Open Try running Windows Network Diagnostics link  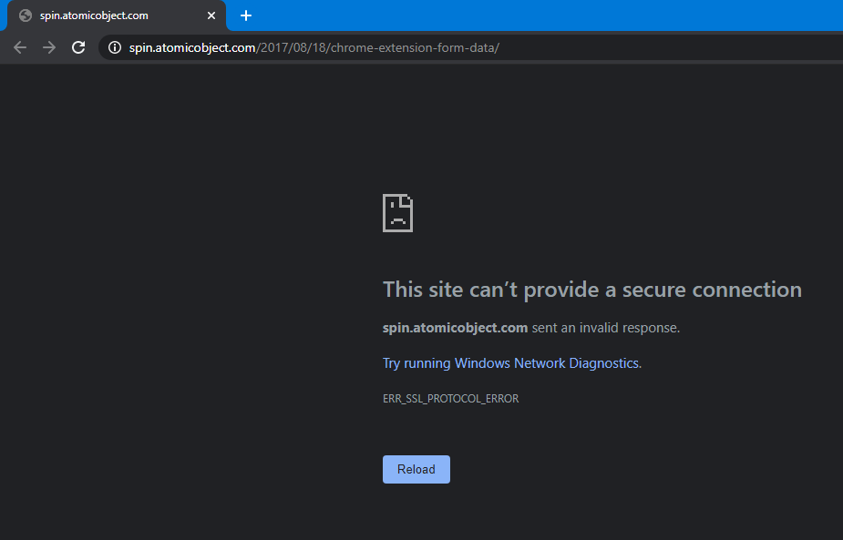coord(510,363)
